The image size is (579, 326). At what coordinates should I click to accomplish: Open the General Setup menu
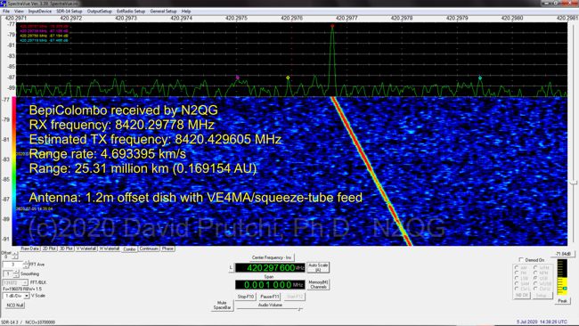[163, 12]
